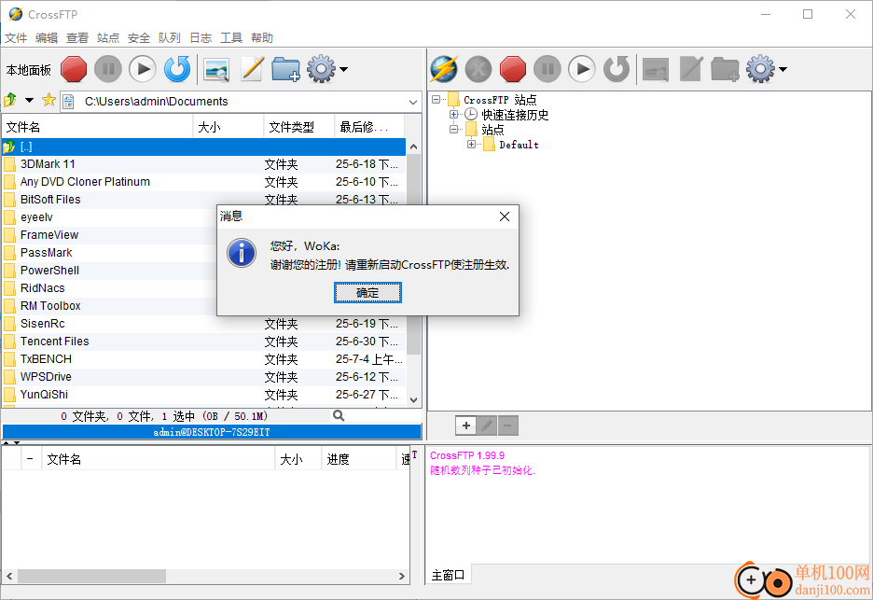
Task: Open the history arrow next to up icon
Action: click(29, 100)
